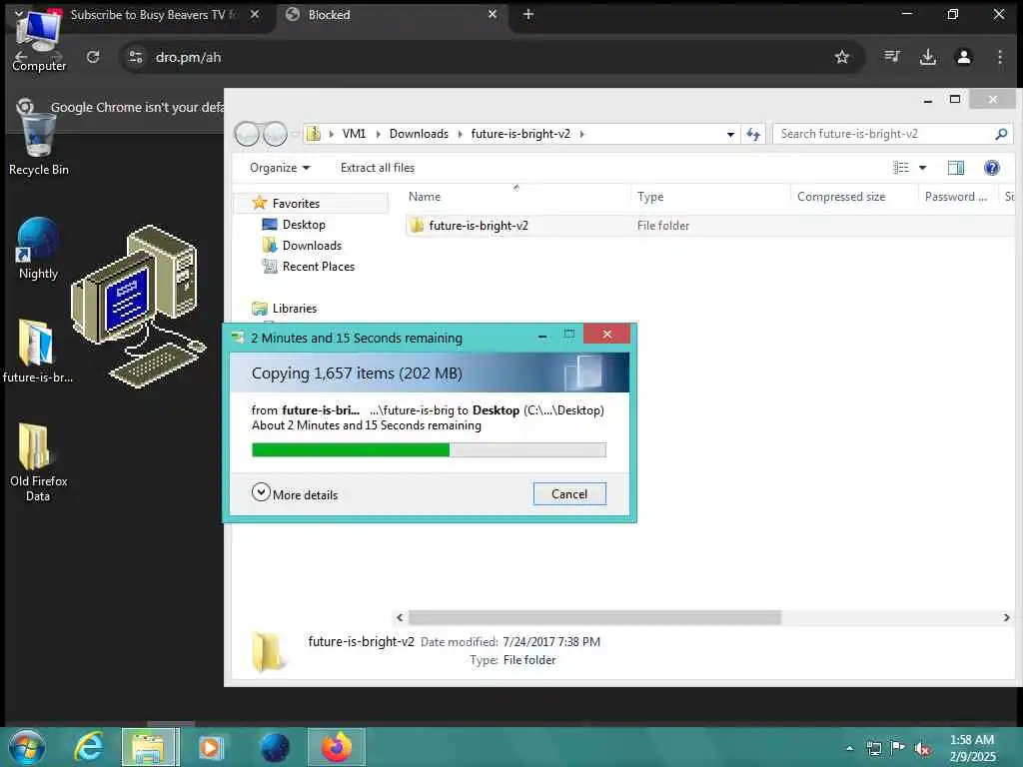Click the dro.pm/ah address bar
Image resolution: width=1023 pixels, height=767 pixels.
coord(490,57)
